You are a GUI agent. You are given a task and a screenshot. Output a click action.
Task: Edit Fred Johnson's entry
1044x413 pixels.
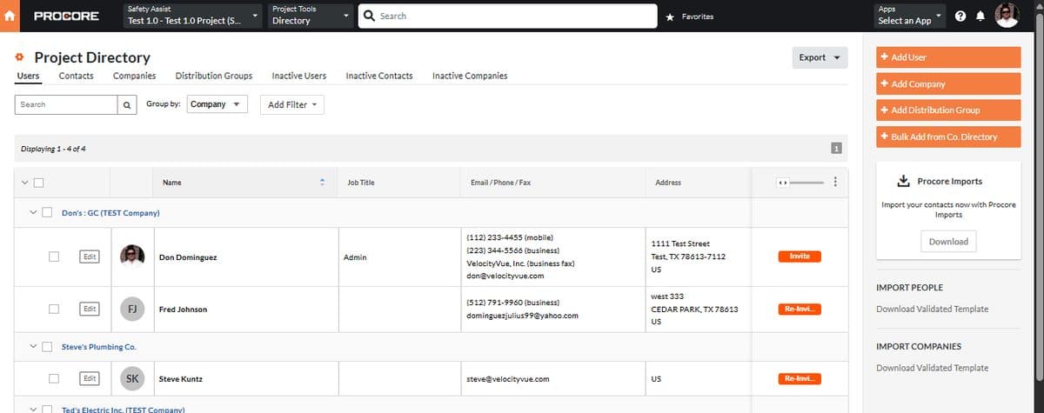pos(89,309)
